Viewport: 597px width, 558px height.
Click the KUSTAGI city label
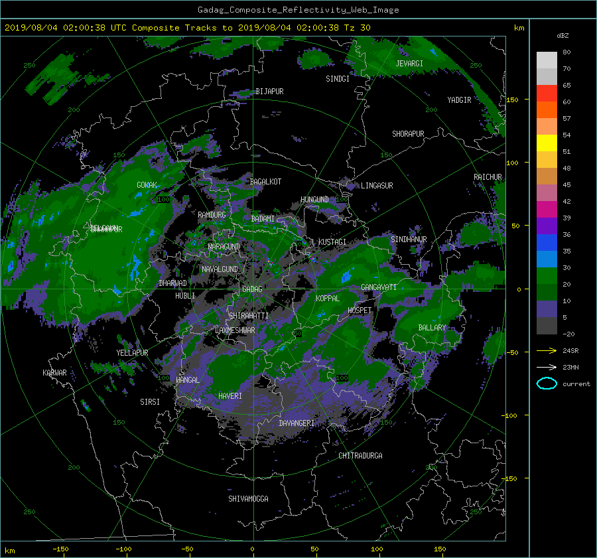pos(332,242)
